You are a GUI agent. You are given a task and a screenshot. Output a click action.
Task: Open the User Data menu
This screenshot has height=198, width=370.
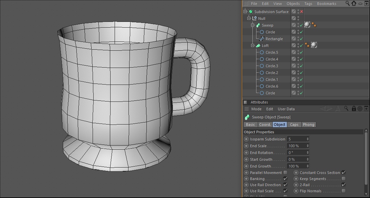[x=286, y=109]
